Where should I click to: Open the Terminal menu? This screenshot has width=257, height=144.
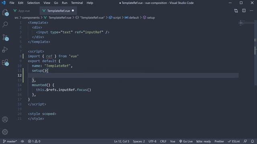point(77,3)
